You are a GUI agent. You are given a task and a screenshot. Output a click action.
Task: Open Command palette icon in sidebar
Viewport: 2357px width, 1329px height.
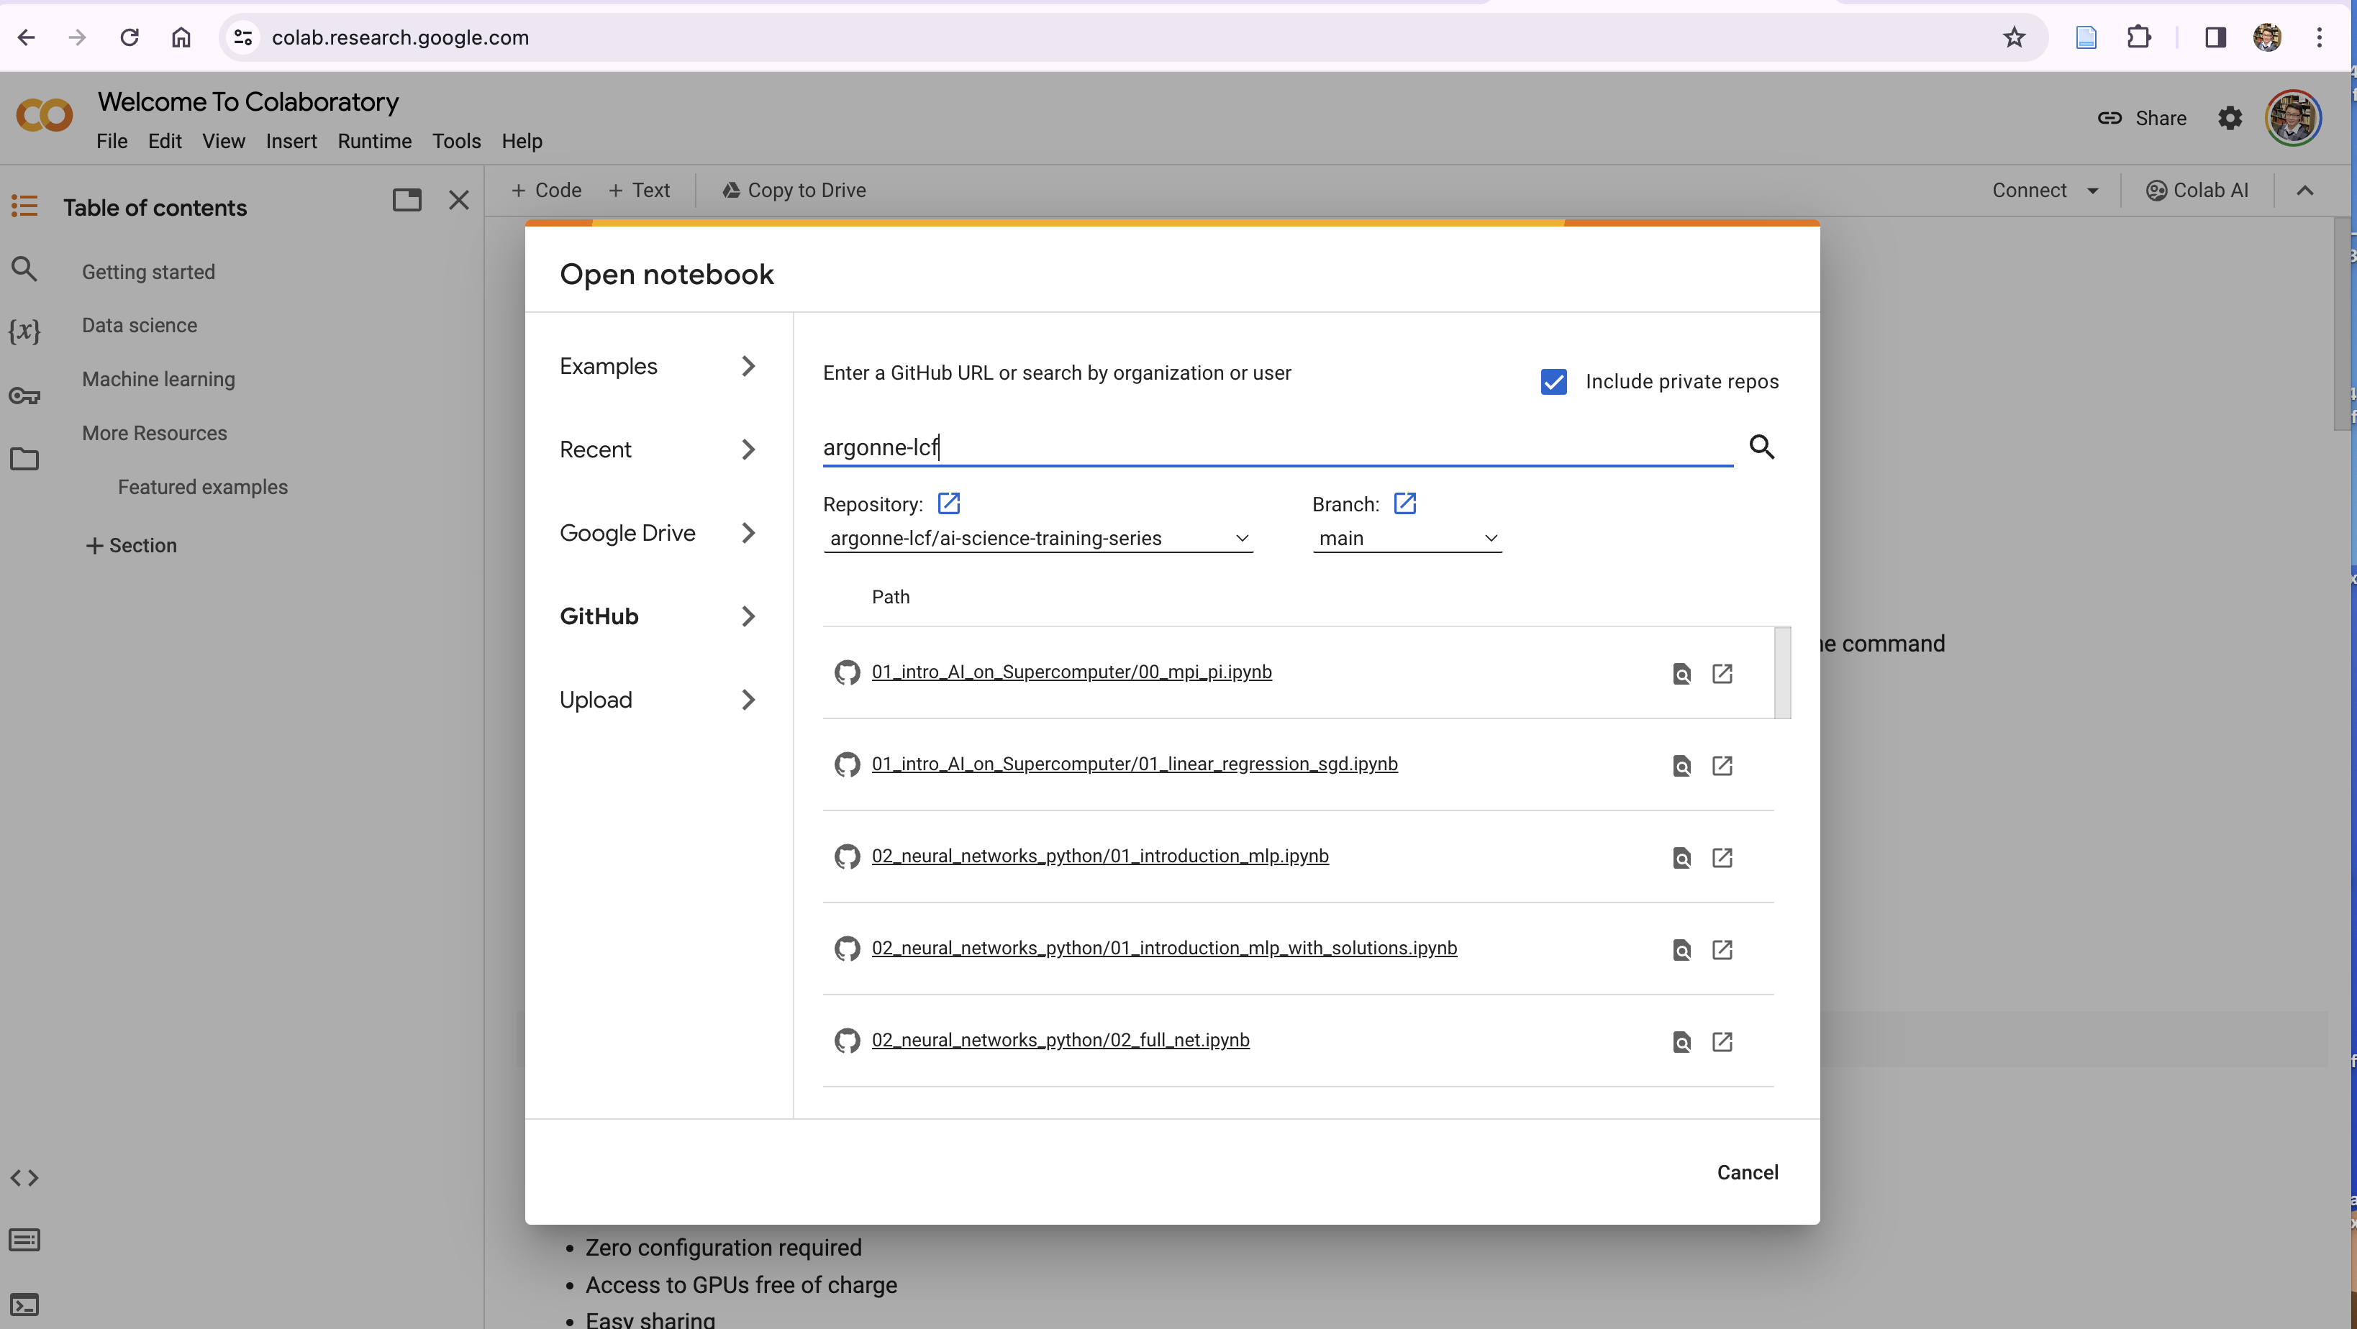24,1241
